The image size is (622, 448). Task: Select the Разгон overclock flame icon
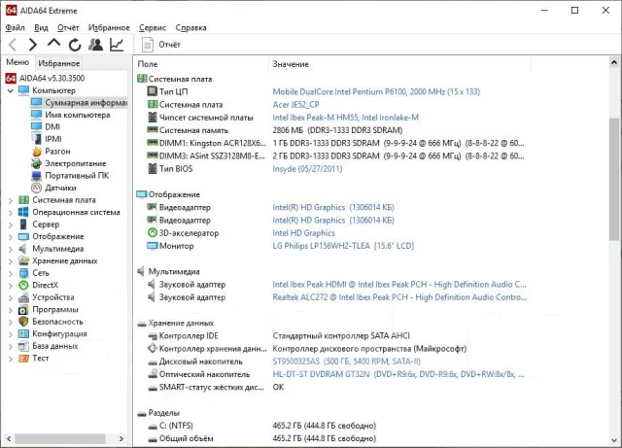tap(37, 152)
